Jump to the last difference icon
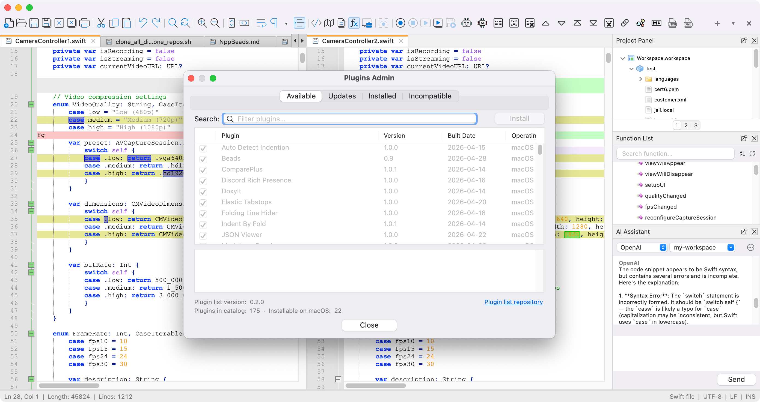Screen dimensions: 760x402 coord(593,23)
